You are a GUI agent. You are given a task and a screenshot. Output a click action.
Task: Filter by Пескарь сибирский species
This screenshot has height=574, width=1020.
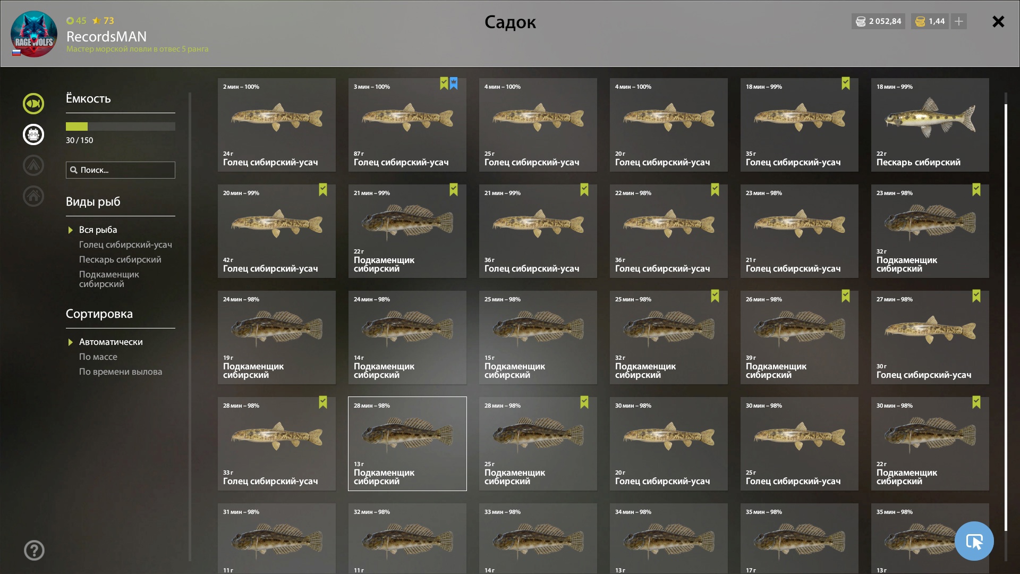click(x=120, y=259)
